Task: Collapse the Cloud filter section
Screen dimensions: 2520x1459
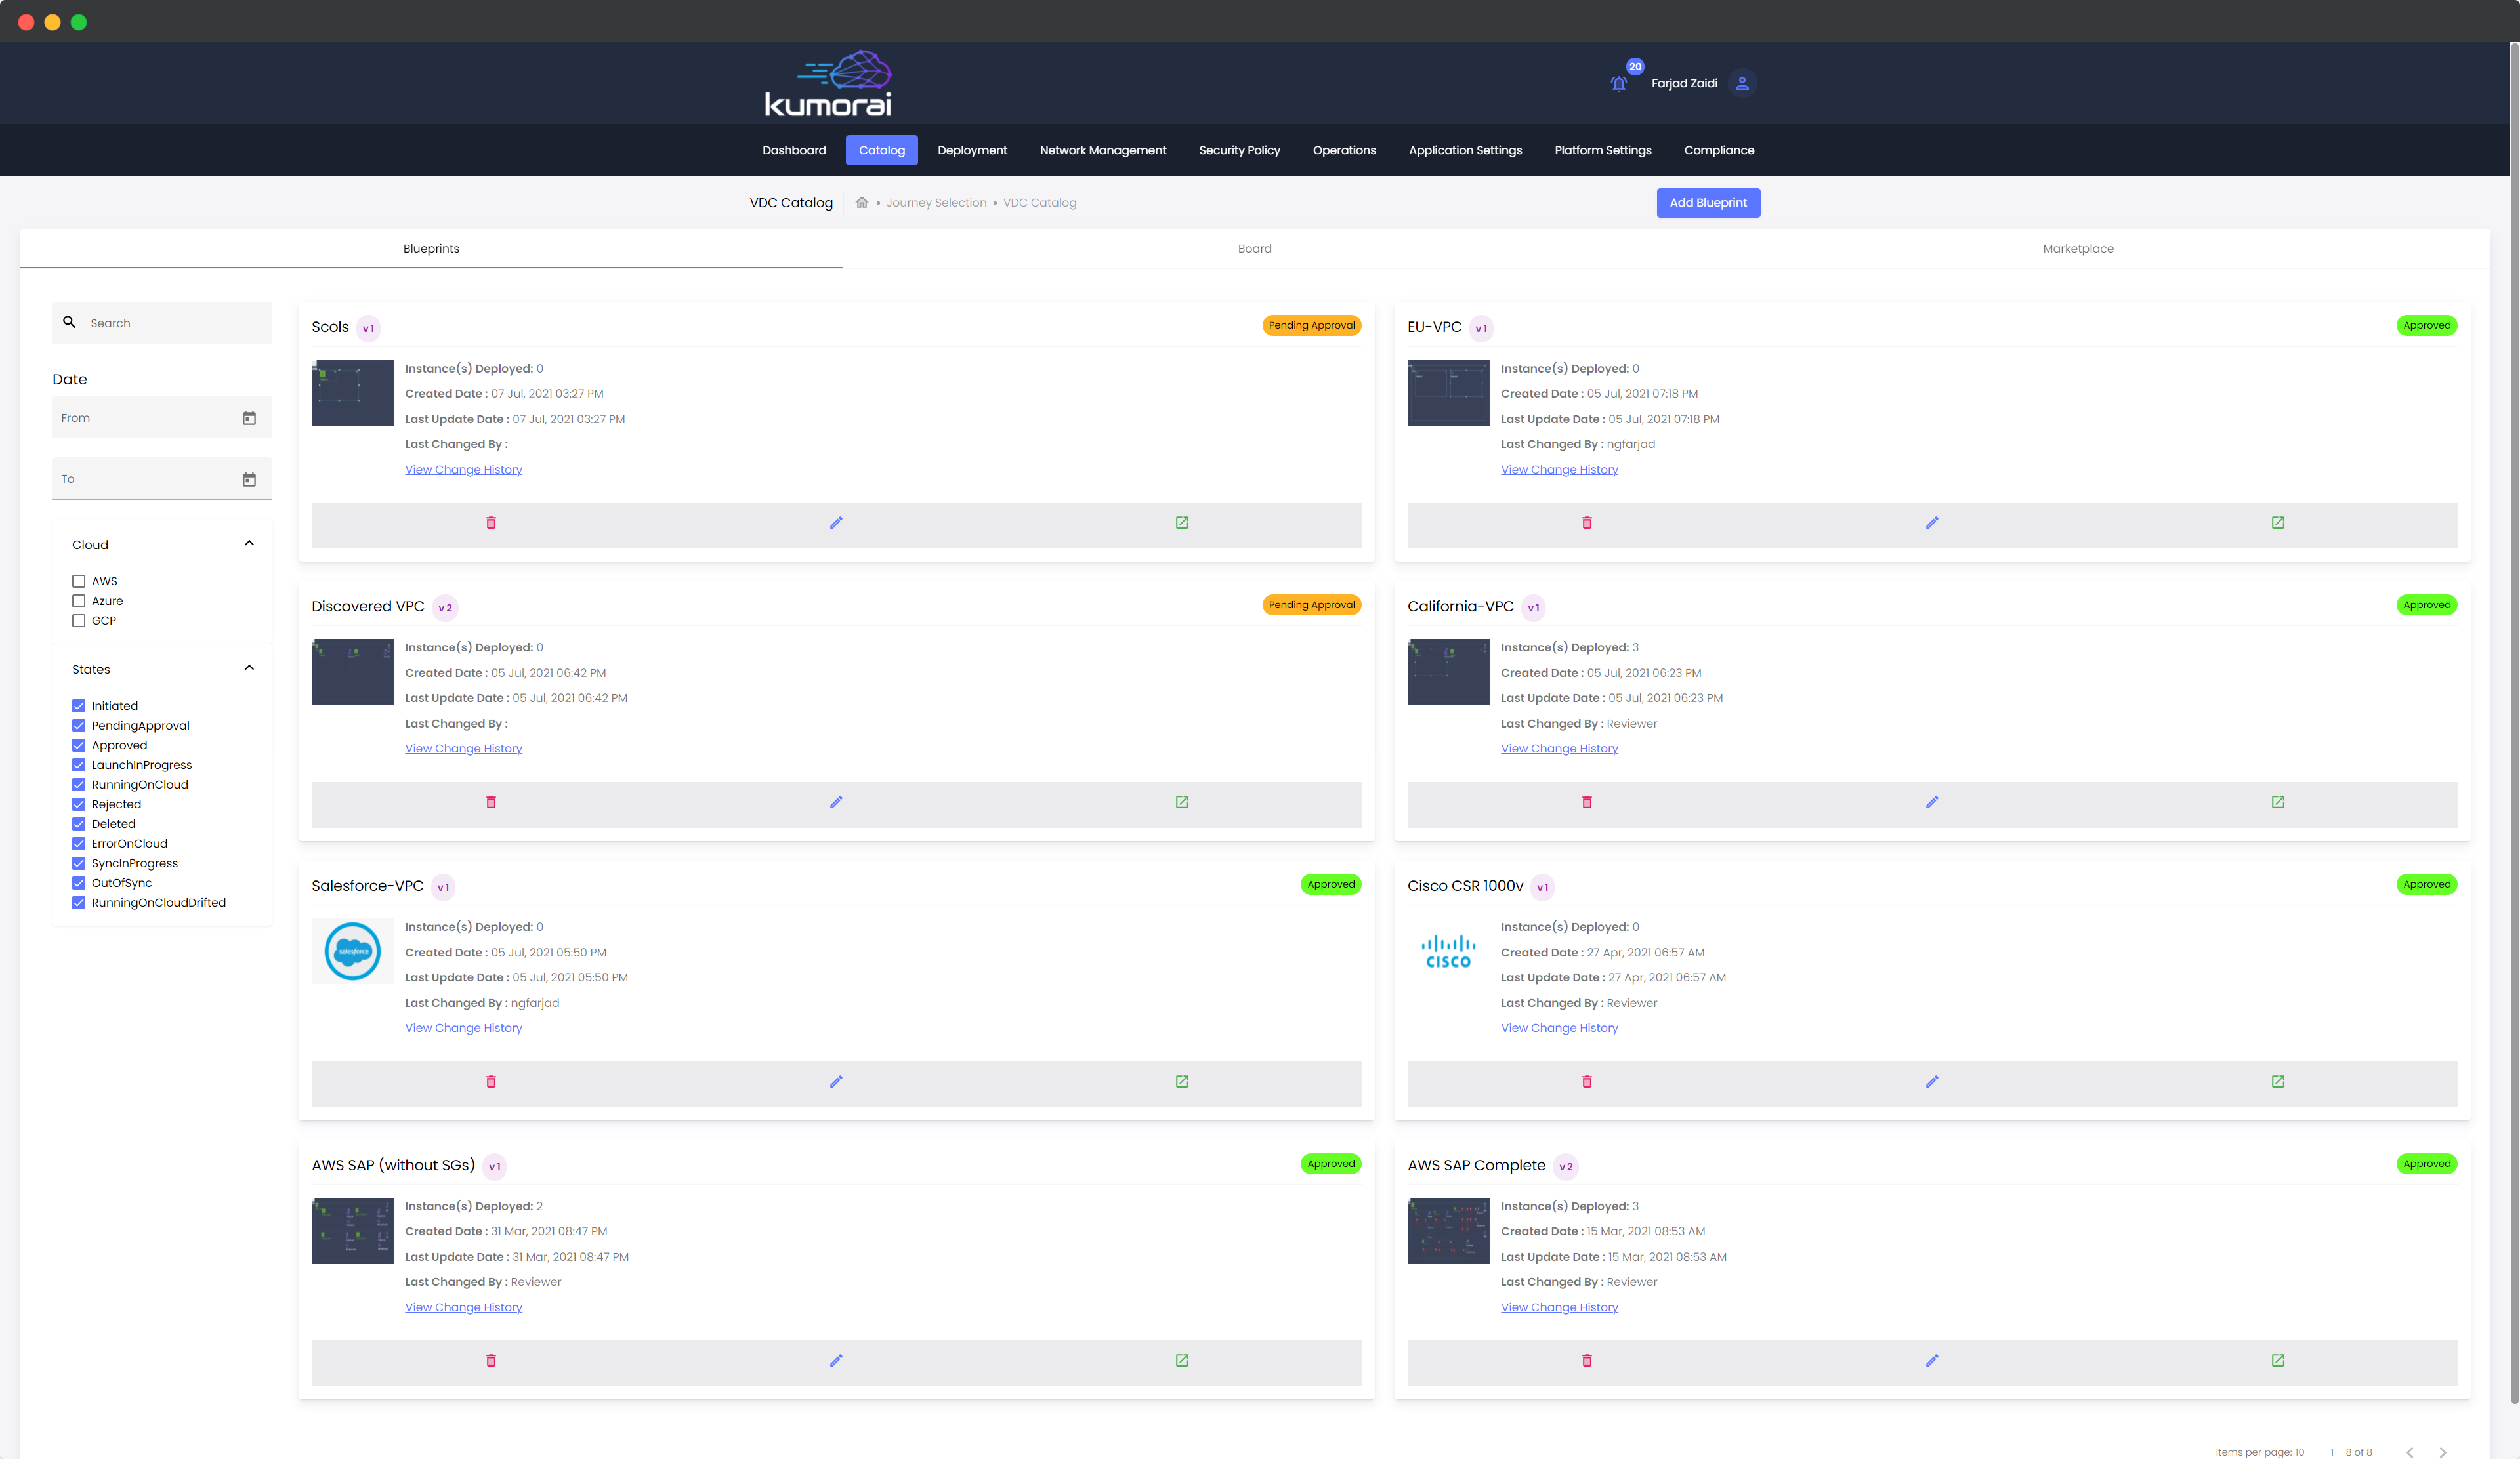Action: 249,543
